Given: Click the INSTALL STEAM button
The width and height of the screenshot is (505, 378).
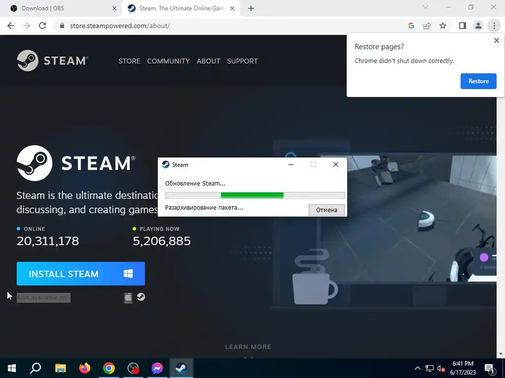Looking at the screenshot, I should click(81, 274).
